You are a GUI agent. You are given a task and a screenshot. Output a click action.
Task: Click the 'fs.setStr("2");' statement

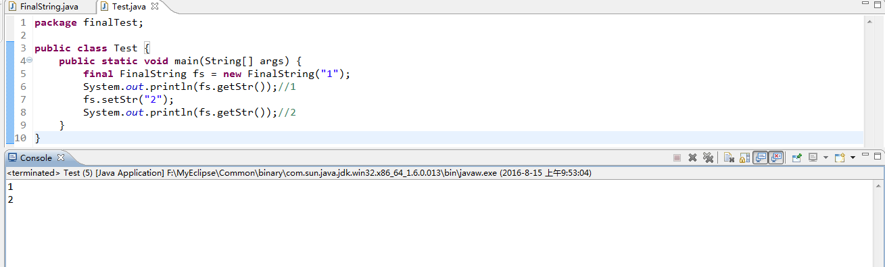pos(128,99)
